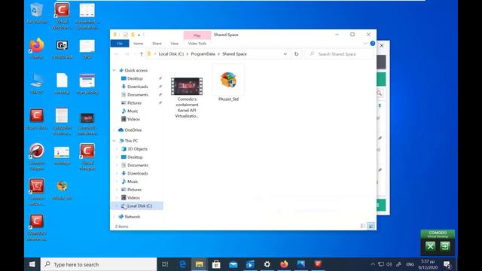
Task: Click the ENG language indicator
Action: coord(410,264)
